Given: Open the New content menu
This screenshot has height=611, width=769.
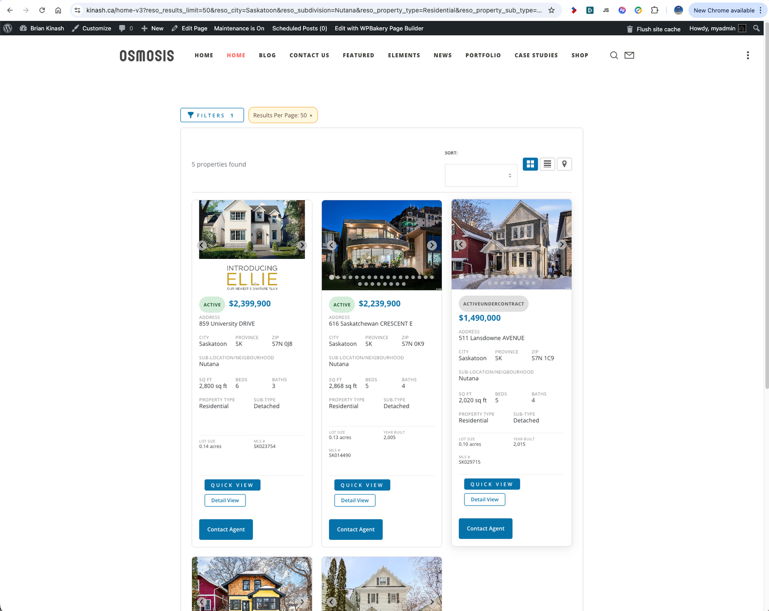Looking at the screenshot, I should coord(152,28).
